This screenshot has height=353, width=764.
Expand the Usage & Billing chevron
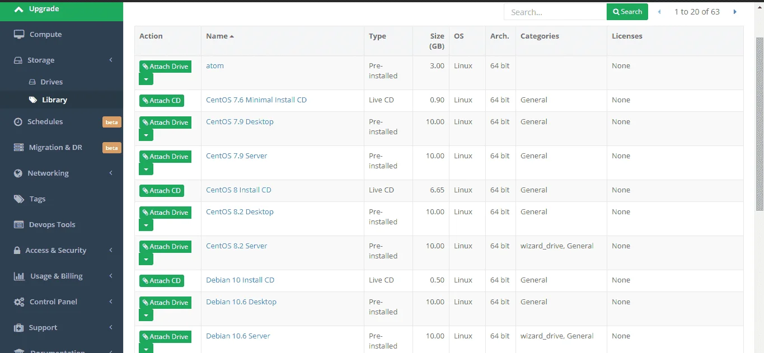[x=111, y=276]
